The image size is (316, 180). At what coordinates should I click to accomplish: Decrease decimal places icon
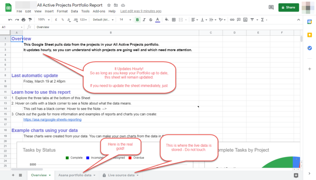(x=69, y=20)
